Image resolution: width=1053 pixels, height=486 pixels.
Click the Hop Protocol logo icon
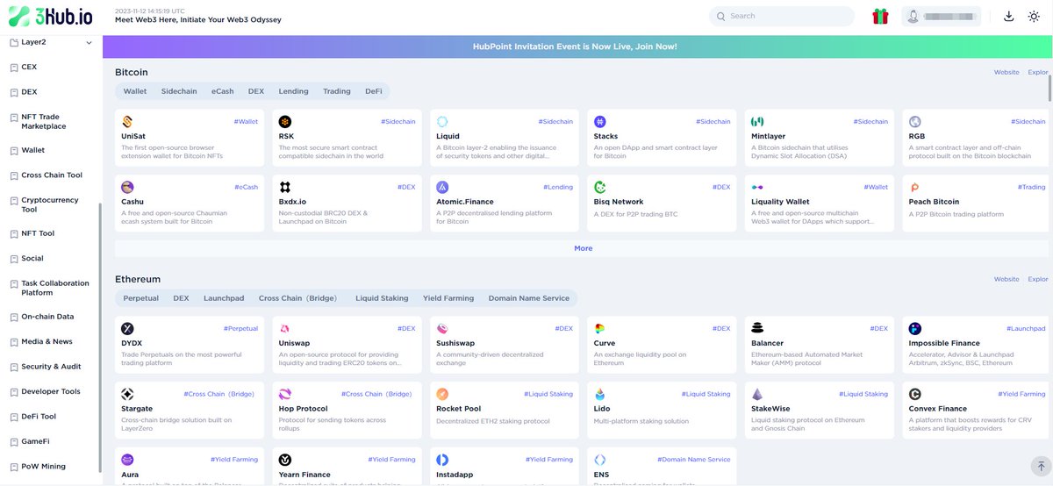pos(284,395)
